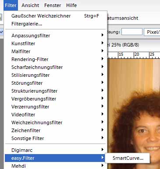
Task: Expand Mehdi filter submenu
Action: coord(55,166)
